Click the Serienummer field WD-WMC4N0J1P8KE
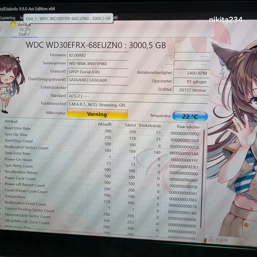The width and height of the screenshot is (257, 257). 98,64
